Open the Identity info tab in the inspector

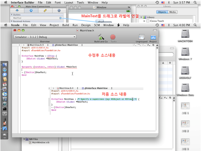coord(59,11)
